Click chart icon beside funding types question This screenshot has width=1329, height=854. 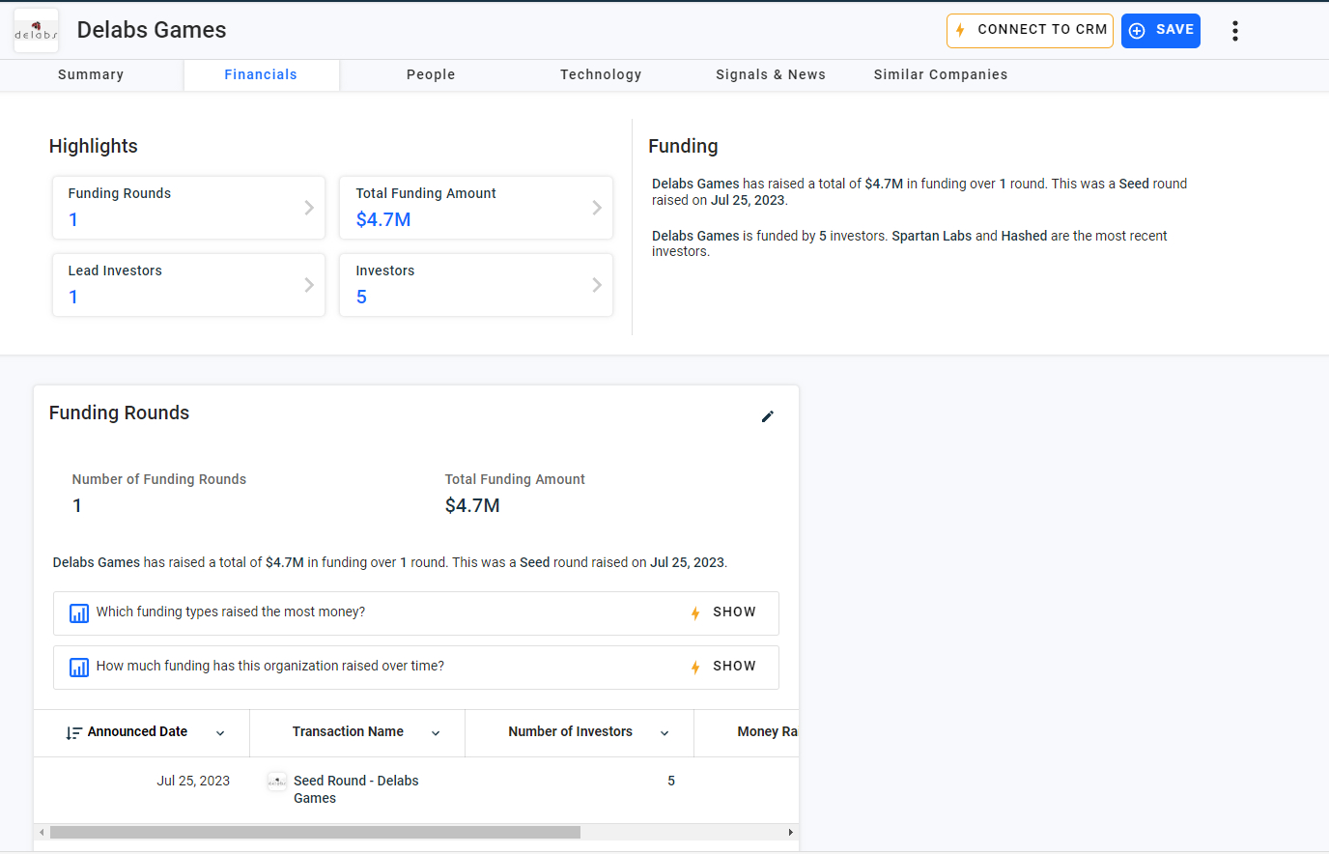click(x=79, y=613)
